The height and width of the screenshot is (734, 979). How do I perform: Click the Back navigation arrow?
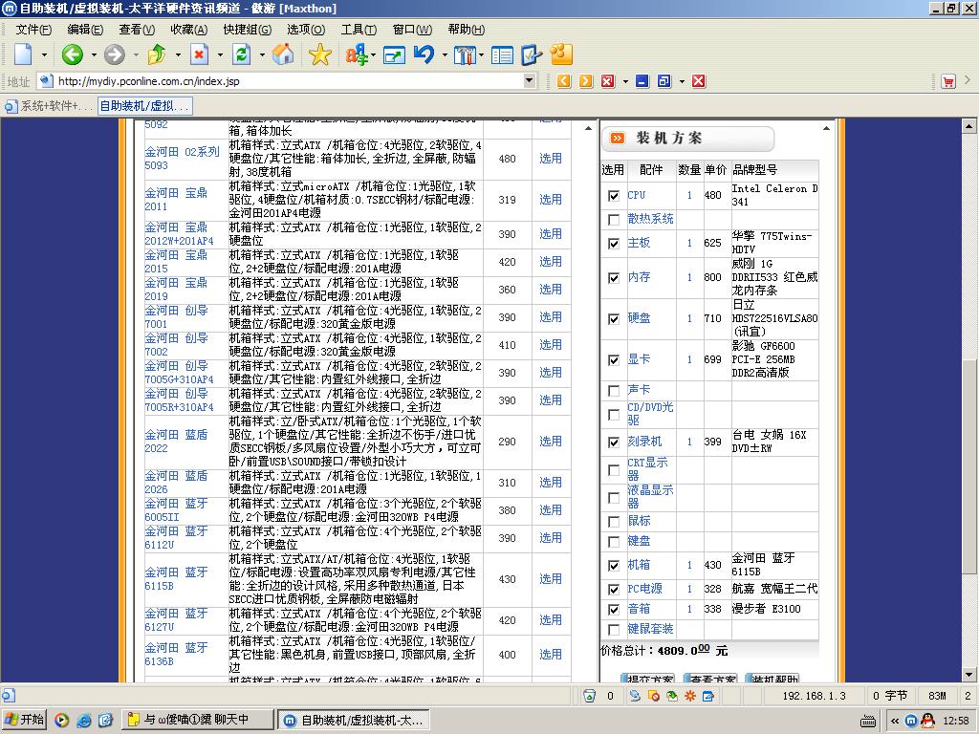tap(72, 55)
